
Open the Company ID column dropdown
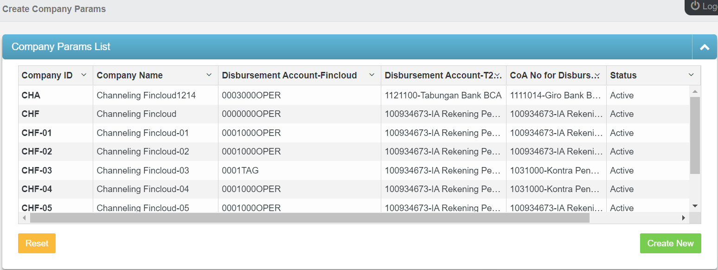(x=84, y=75)
